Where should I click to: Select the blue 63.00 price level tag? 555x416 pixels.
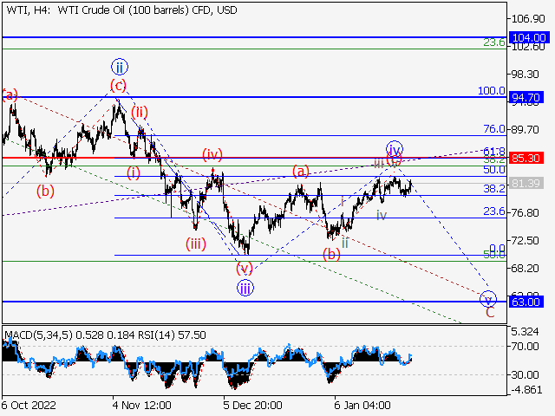(526, 302)
